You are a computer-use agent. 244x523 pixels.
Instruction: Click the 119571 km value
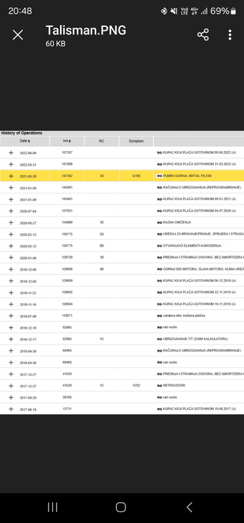(67, 316)
